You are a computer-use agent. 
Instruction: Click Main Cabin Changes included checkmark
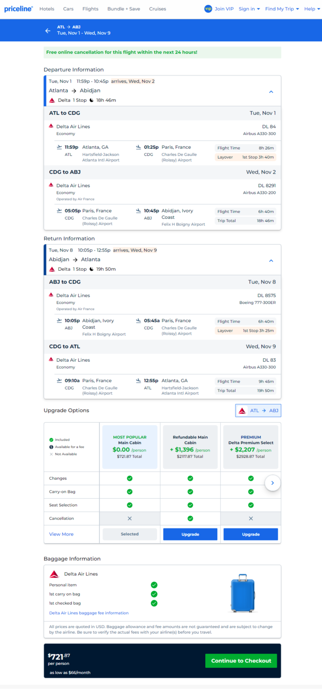[130, 478]
